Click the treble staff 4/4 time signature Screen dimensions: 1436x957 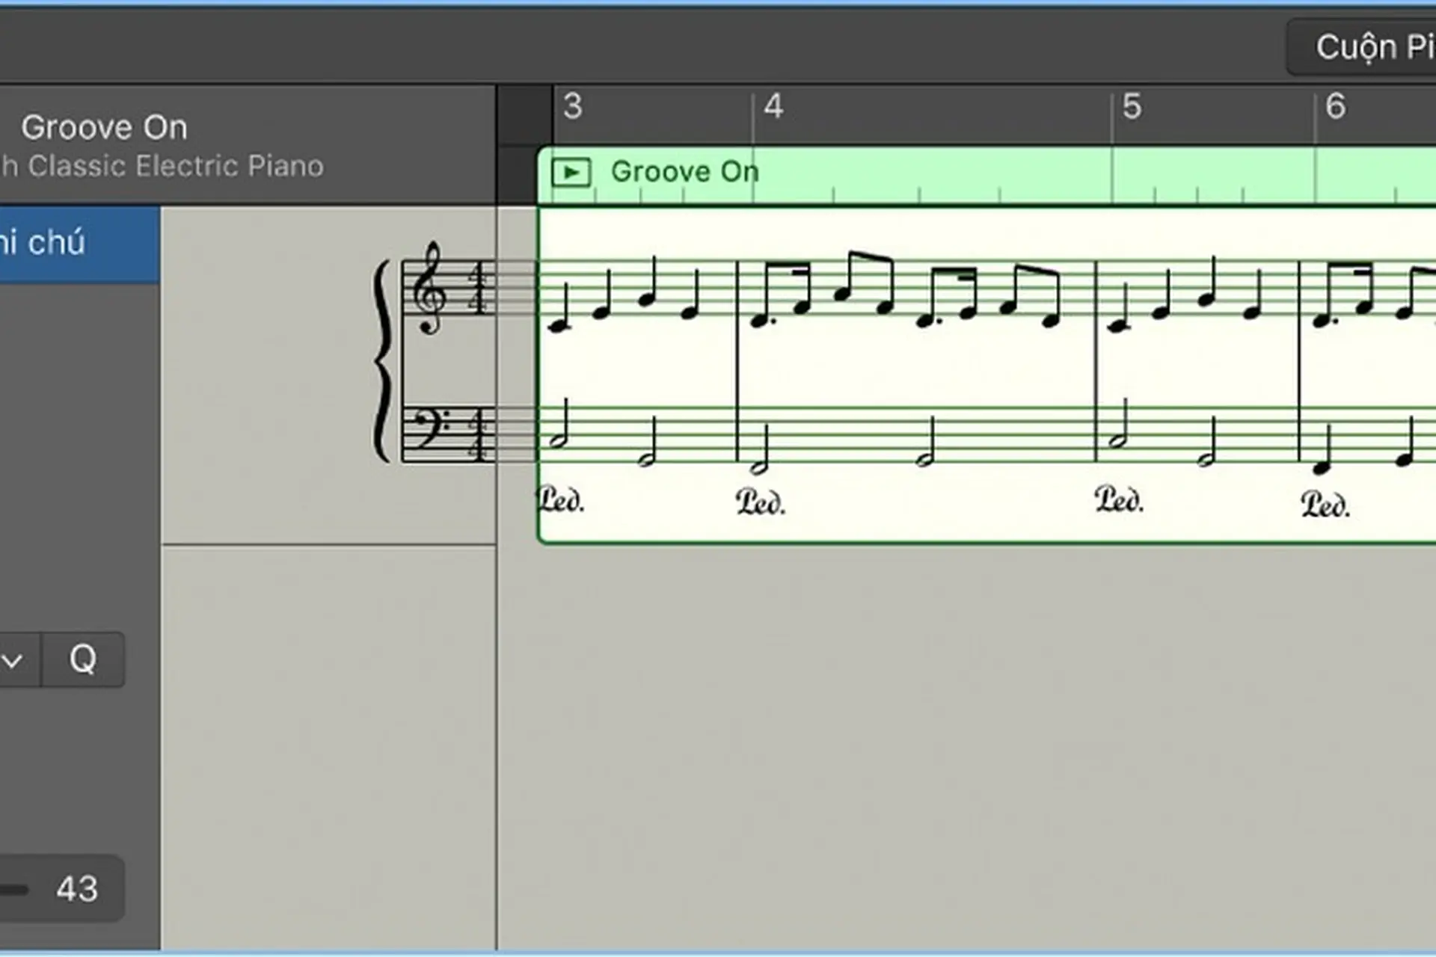tap(478, 288)
